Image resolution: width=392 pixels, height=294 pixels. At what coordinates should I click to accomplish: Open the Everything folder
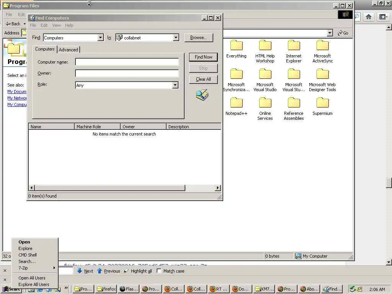coord(236,49)
